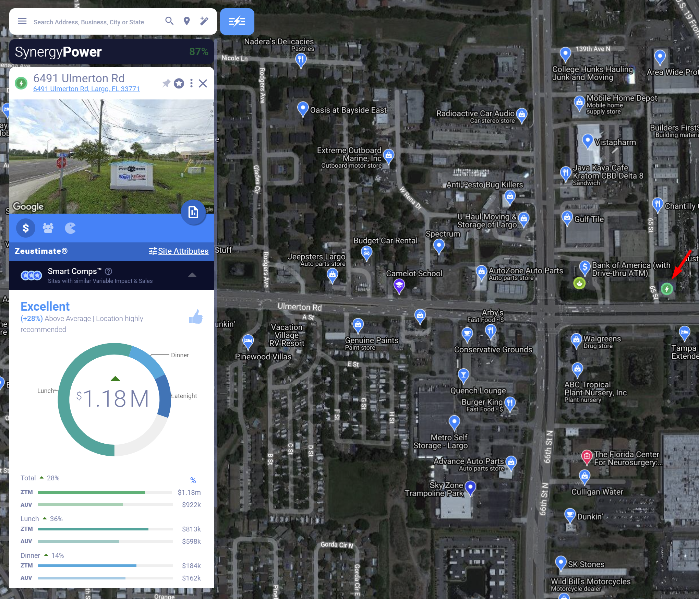Click the 'Excellent' rating heading
699x599 pixels.
(x=45, y=306)
